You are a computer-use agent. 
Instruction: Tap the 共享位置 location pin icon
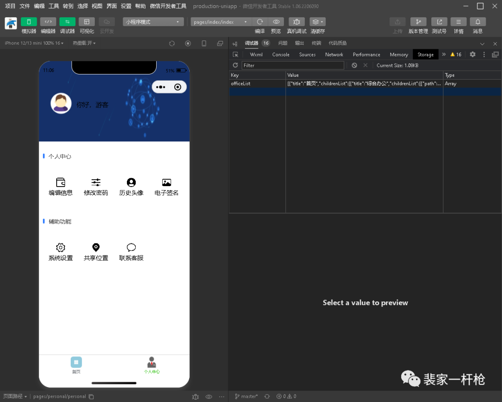[96, 248]
